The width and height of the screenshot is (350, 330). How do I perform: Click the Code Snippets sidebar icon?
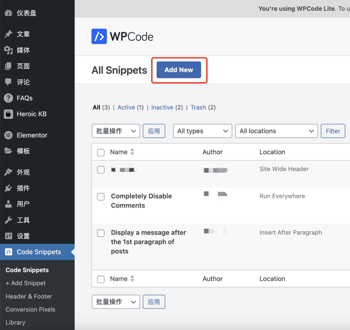pos(9,252)
